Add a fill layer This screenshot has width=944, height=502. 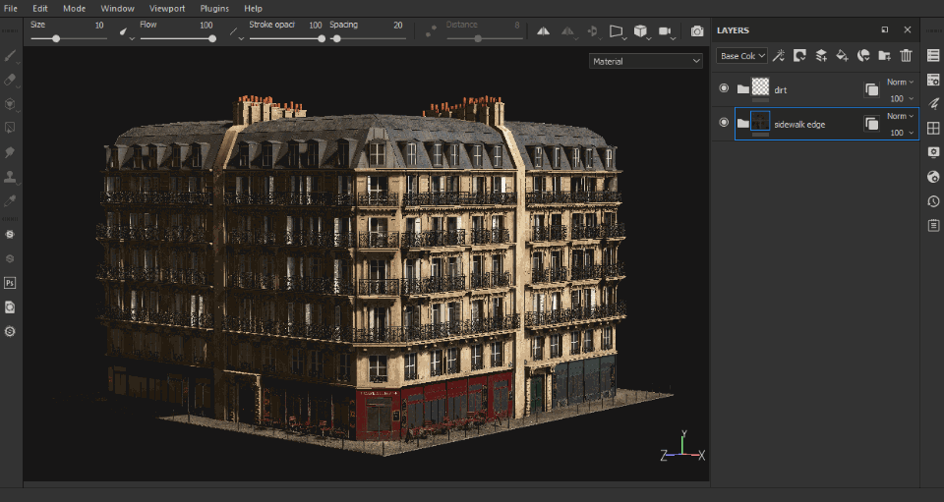tap(842, 56)
